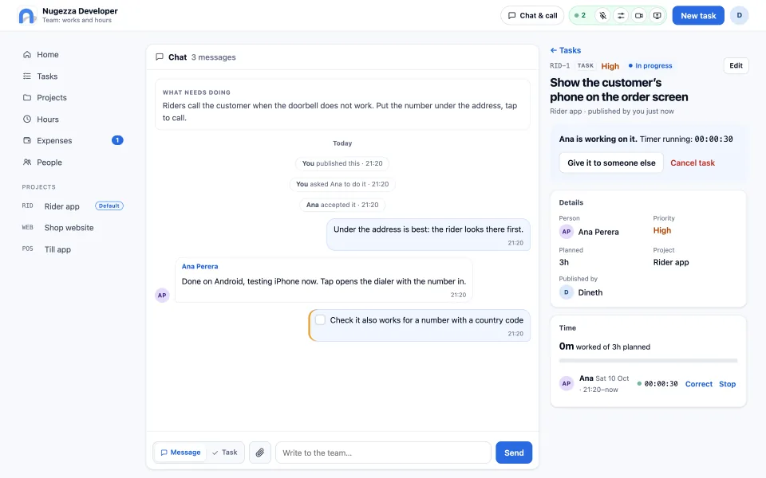Click the green participants count indicator
766x478 pixels.
580,16
